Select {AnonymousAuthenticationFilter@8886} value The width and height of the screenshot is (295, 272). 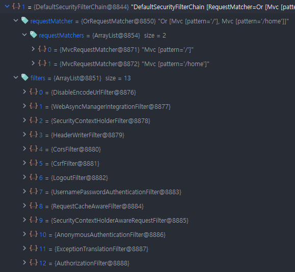pos(110,235)
